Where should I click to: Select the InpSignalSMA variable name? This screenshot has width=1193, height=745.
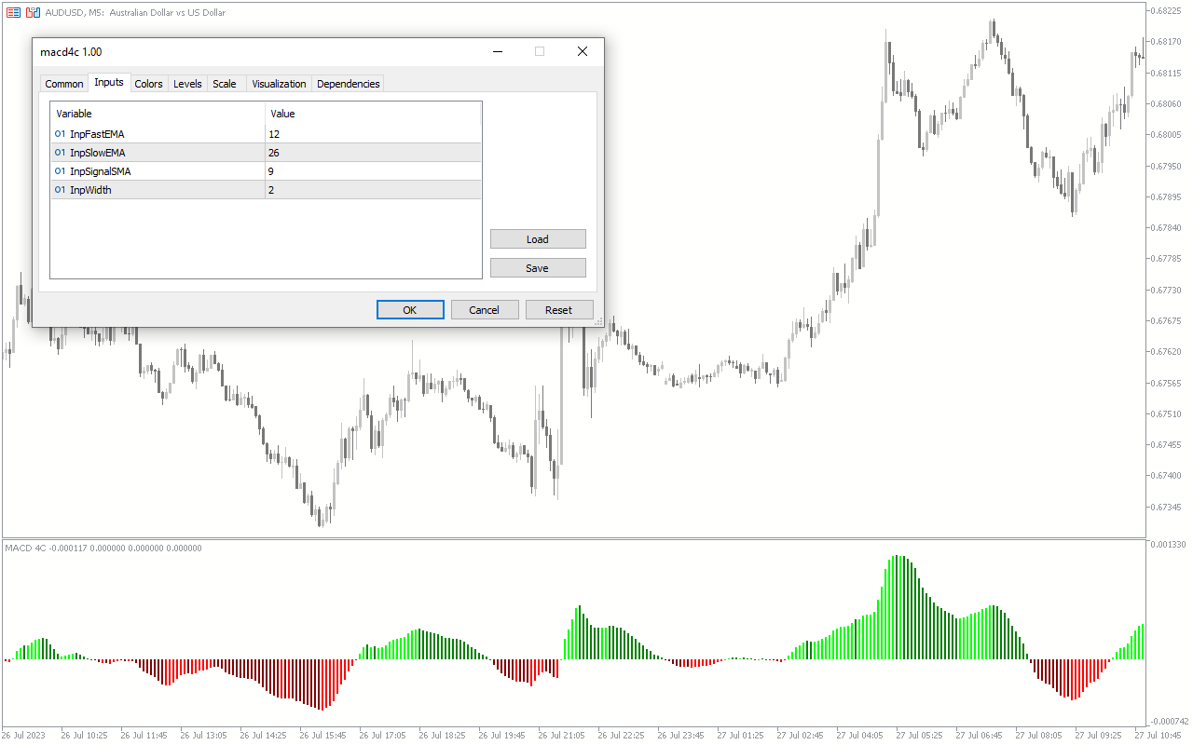pyautogui.click(x=101, y=171)
